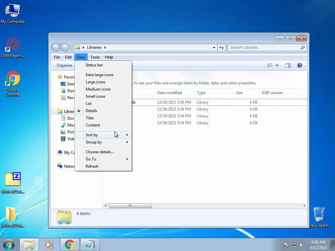Open Windows Media Player from taskbar
Image resolution: width=335 pixels, height=251 pixels.
49,244
